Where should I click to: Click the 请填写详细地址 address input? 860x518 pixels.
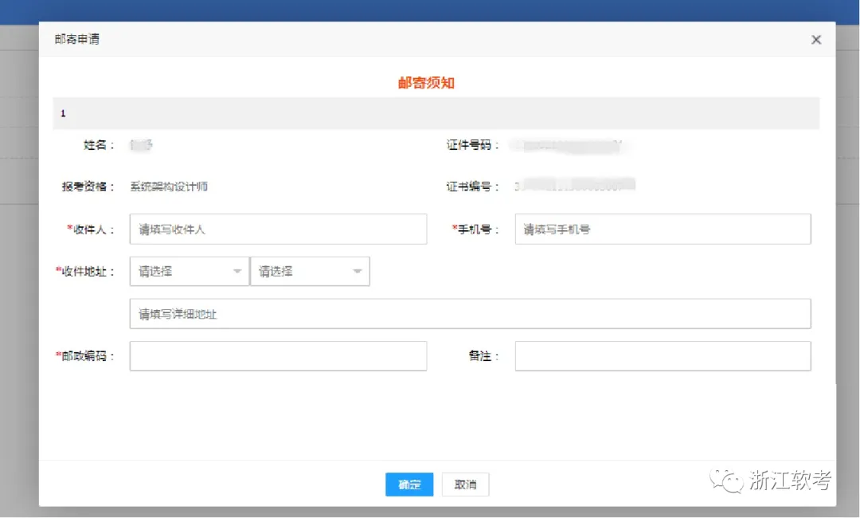pyautogui.click(x=471, y=313)
